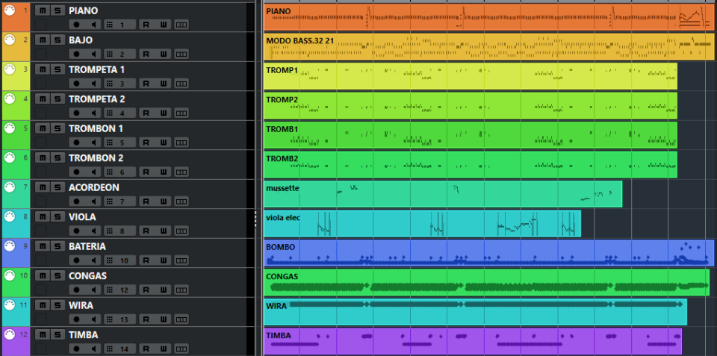717x356 pixels.
Task: Solo the TIMBA track
Action: pos(58,334)
